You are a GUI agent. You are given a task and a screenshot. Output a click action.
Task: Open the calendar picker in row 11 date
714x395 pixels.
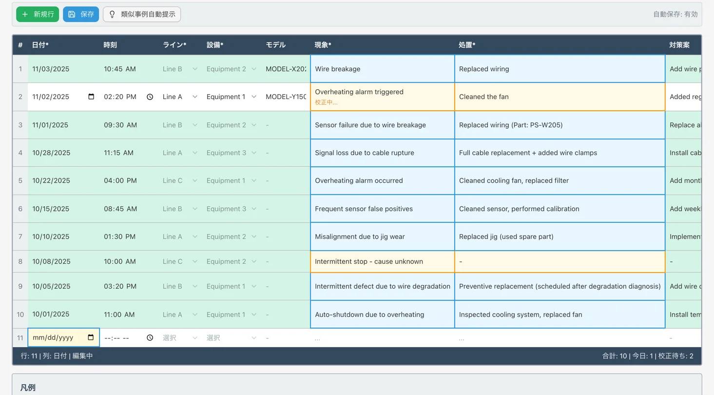coord(91,337)
